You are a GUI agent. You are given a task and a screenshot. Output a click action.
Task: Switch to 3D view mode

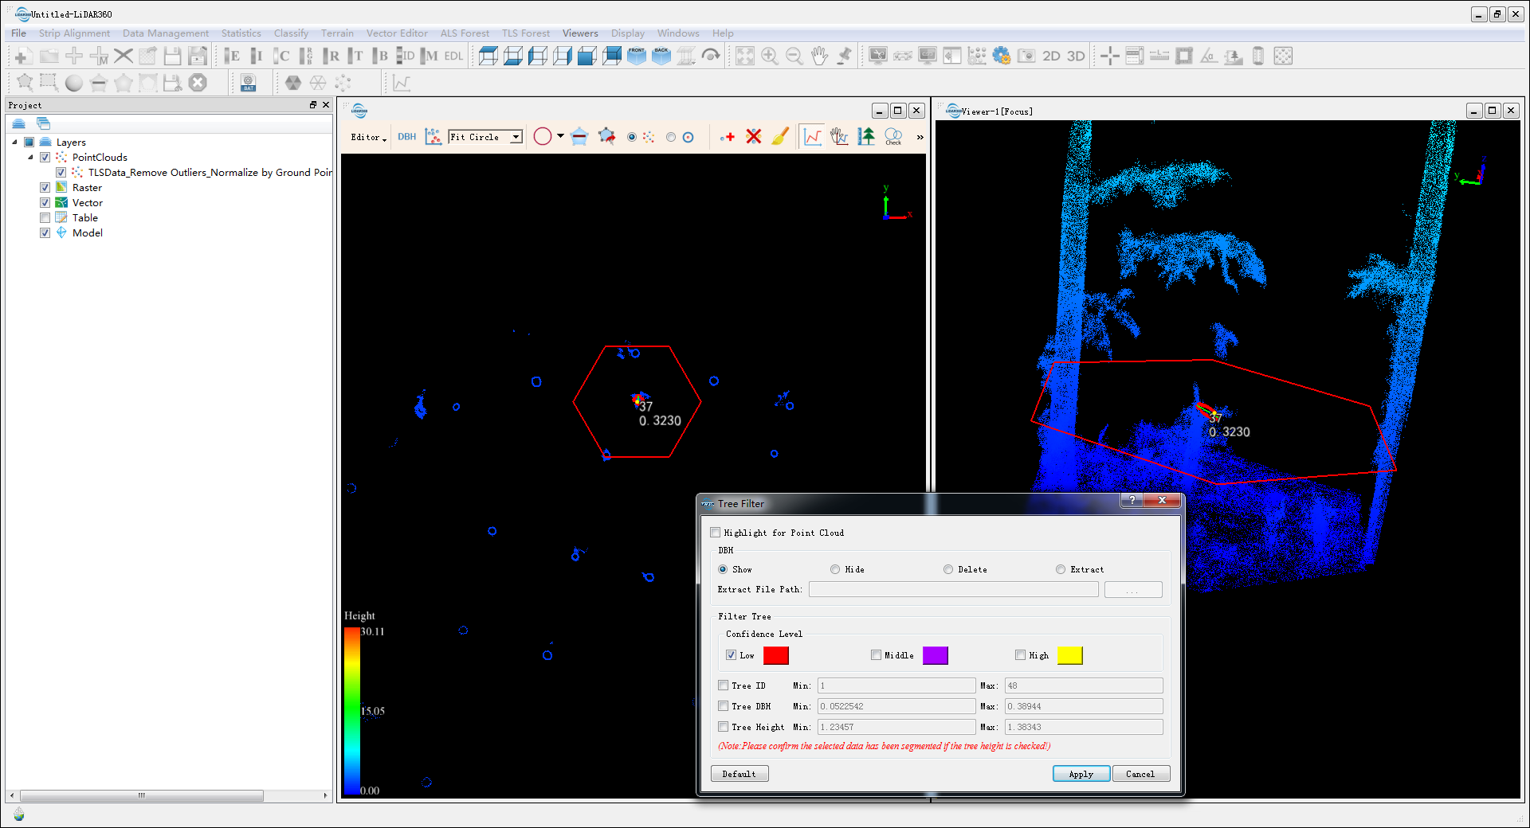(1076, 56)
